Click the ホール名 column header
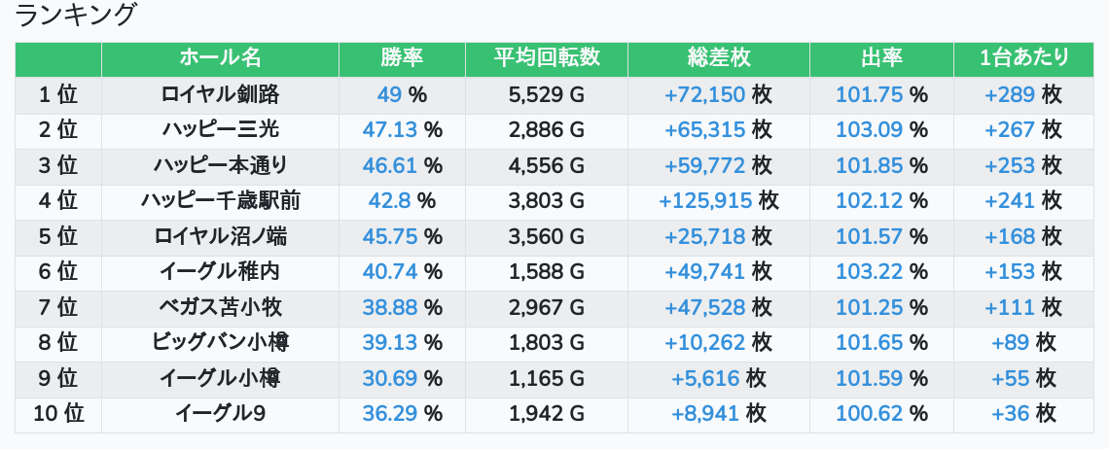 tap(220, 58)
